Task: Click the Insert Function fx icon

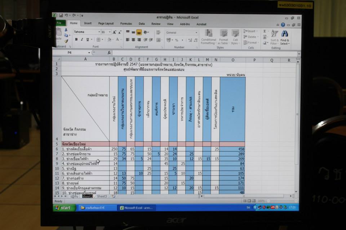Action: click(109, 53)
